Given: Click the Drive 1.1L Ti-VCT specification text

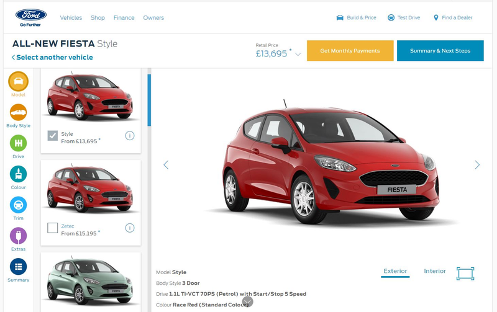Looking at the screenshot, I should click(x=231, y=294).
